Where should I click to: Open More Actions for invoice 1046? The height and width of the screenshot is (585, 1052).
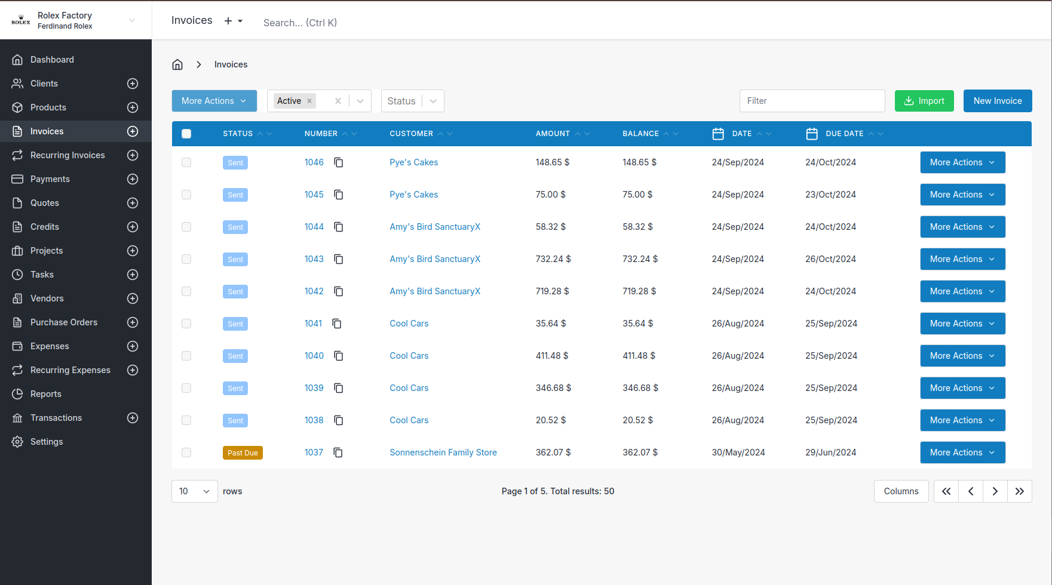962,162
